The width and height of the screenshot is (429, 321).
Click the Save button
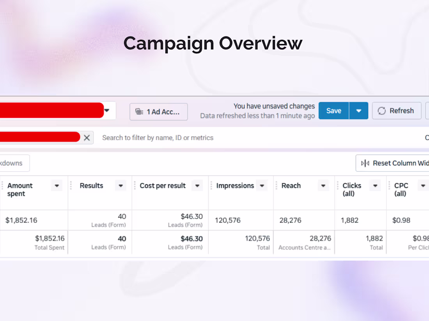point(333,111)
